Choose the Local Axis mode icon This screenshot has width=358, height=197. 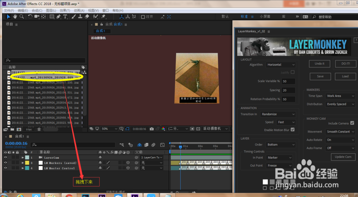(x=122, y=17)
